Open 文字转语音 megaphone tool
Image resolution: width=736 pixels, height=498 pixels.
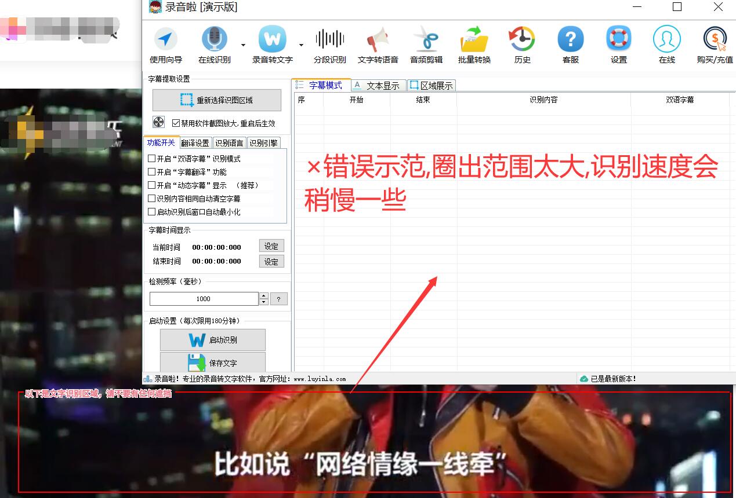pos(378,40)
